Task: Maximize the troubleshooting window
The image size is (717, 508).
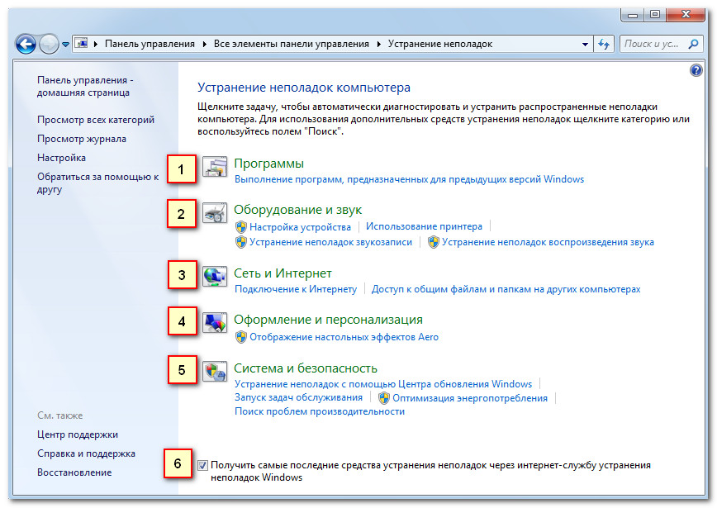Action: click(x=655, y=15)
